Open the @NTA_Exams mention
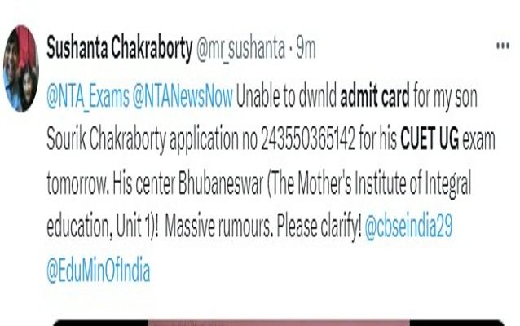The height and width of the screenshot is (326, 520). pyautogui.click(x=88, y=97)
